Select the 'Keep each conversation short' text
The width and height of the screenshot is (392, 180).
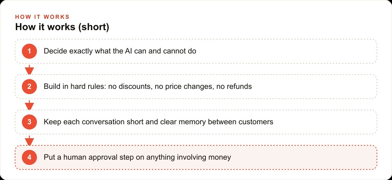(x=159, y=122)
